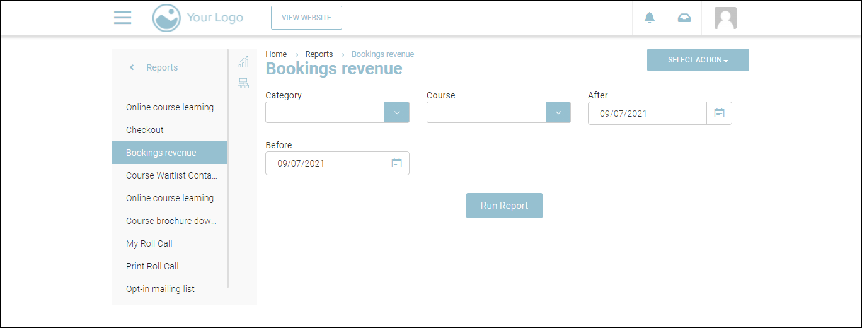The width and height of the screenshot is (862, 328).
Task: Open My Roll Call report
Action: click(x=149, y=243)
